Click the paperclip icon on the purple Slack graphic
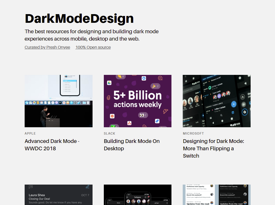Image resolution: width=275 pixels, height=205 pixels. pyautogui.click(x=108, y=97)
